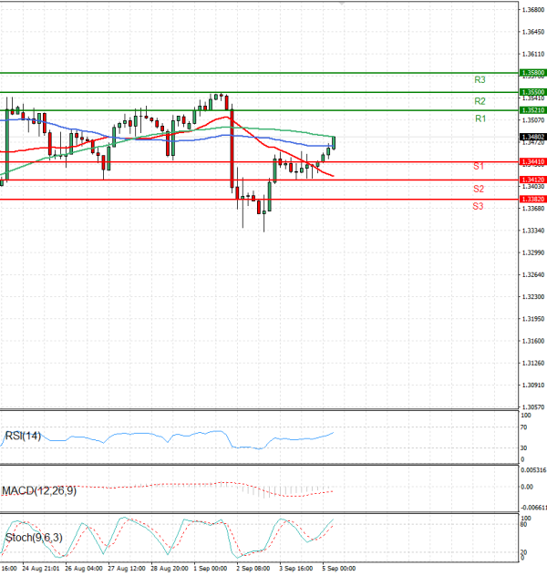Click the 1.36800 price scale label

532,10
